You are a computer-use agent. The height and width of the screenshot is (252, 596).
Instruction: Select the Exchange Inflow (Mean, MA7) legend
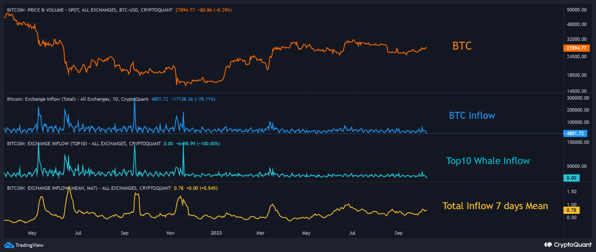tap(89, 188)
